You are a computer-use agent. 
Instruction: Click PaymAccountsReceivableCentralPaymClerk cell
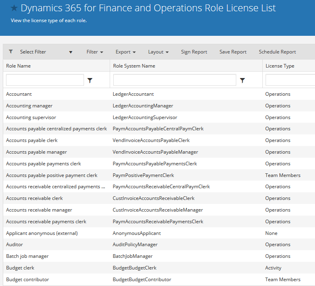click(162, 187)
